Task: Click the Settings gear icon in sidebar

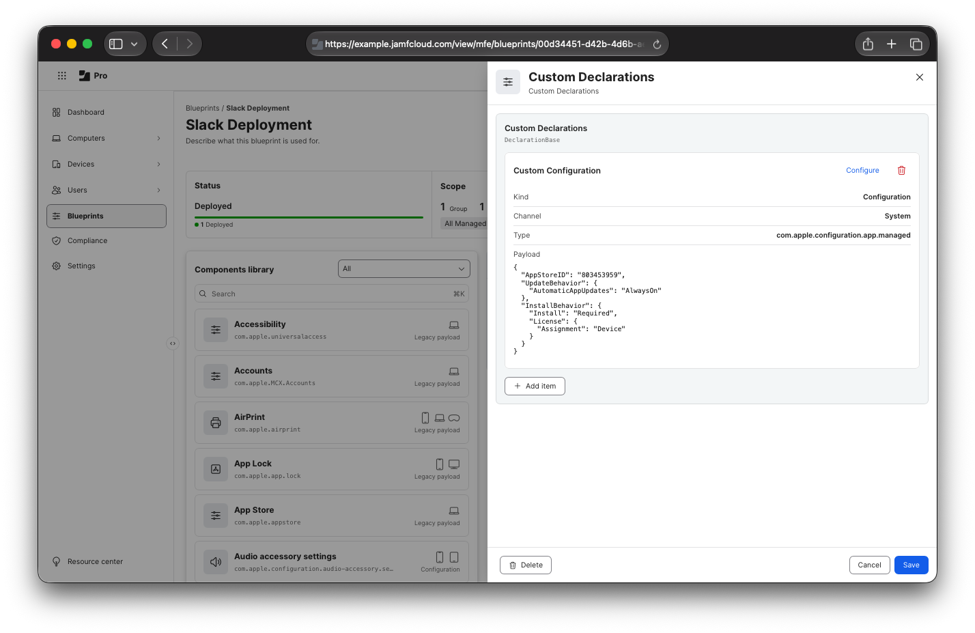Action: tap(57, 266)
